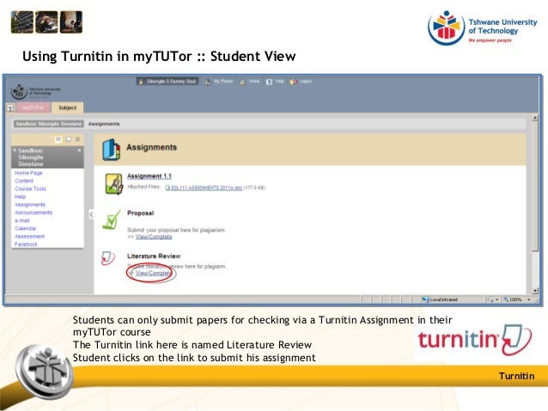Click View/Complete under Literature Review
Image resolution: width=548 pixels, height=411 pixels.
pyautogui.click(x=154, y=273)
